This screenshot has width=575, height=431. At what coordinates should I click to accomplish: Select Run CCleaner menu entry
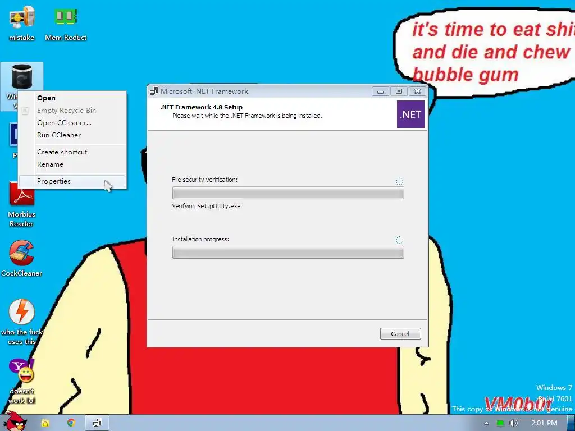72,135
